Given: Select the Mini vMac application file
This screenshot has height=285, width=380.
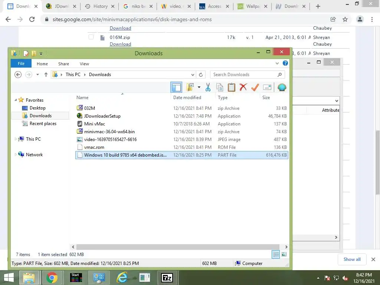Looking at the screenshot, I should pyautogui.click(x=182, y=124).
